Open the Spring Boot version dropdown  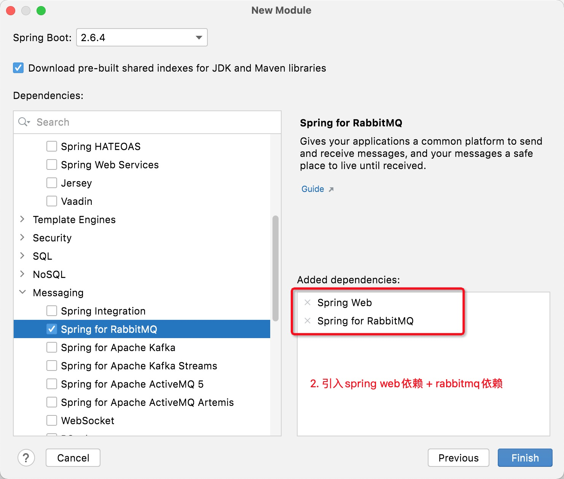click(142, 37)
